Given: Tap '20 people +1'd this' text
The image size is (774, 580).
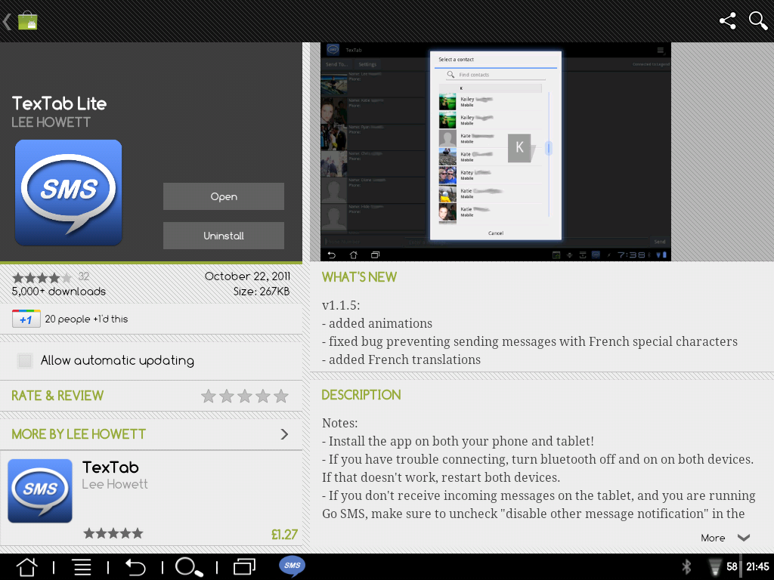Looking at the screenshot, I should 86,319.
